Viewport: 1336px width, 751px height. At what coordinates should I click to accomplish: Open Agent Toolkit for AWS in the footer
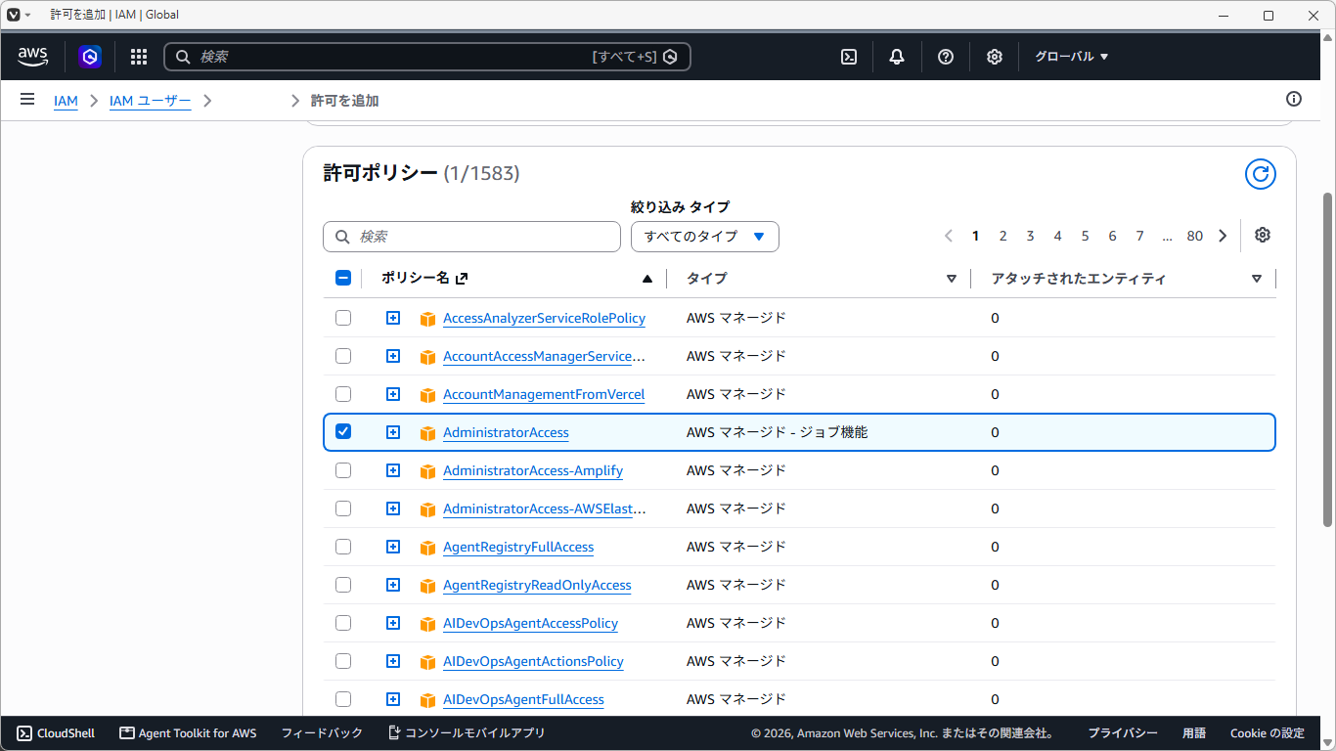(x=188, y=733)
